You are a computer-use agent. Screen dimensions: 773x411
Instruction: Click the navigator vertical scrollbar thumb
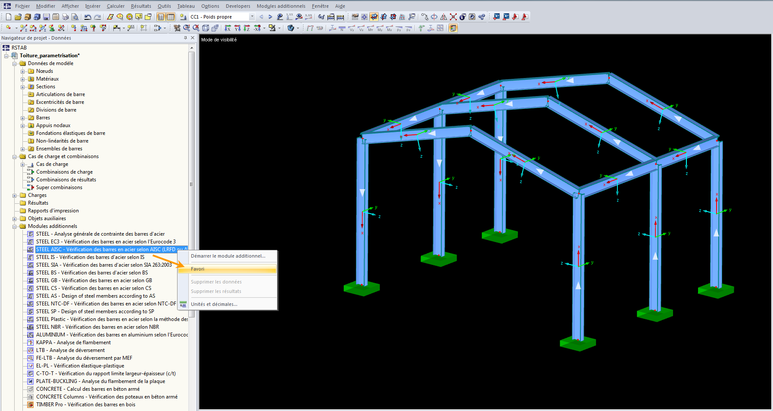[x=192, y=184]
